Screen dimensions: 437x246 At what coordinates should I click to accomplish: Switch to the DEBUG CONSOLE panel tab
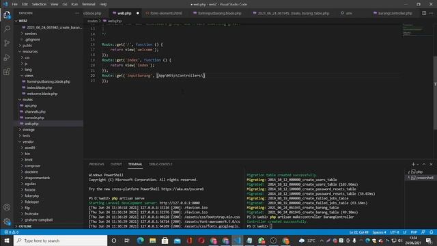(x=160, y=164)
